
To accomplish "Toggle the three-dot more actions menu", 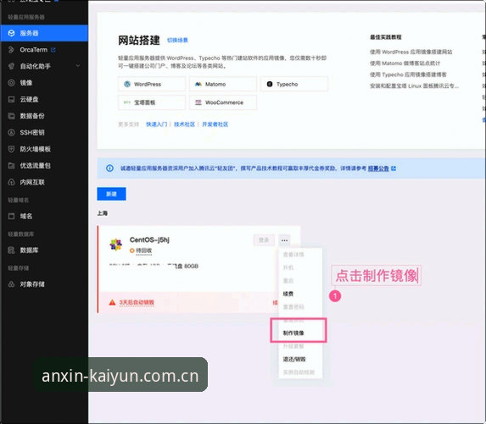I will [284, 240].
